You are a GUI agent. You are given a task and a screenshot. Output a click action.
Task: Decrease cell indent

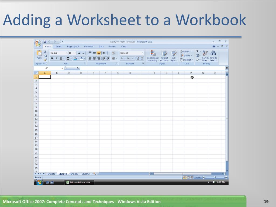(x=104, y=58)
